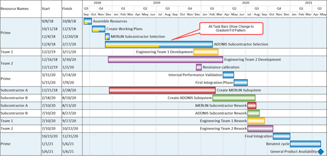Select Team 1 label in 9/17/20 row
327x156 pixels.
(7, 121)
